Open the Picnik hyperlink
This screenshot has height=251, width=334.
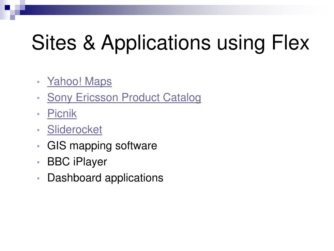tap(62, 113)
